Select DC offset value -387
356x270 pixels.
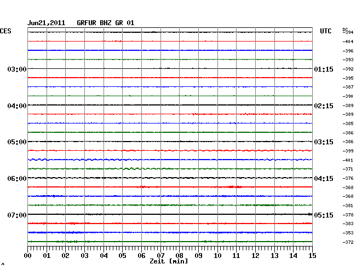[348, 87]
